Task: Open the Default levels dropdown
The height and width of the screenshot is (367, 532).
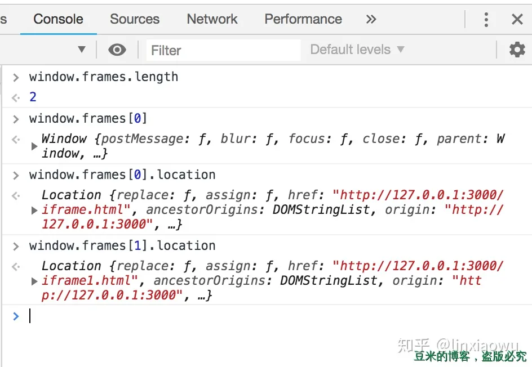Action: pos(357,50)
